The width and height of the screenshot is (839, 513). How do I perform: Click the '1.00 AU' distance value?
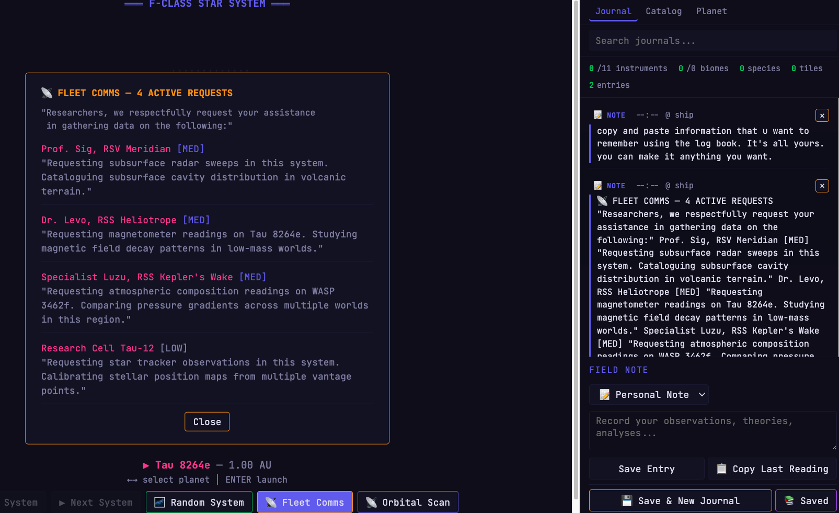coord(250,465)
